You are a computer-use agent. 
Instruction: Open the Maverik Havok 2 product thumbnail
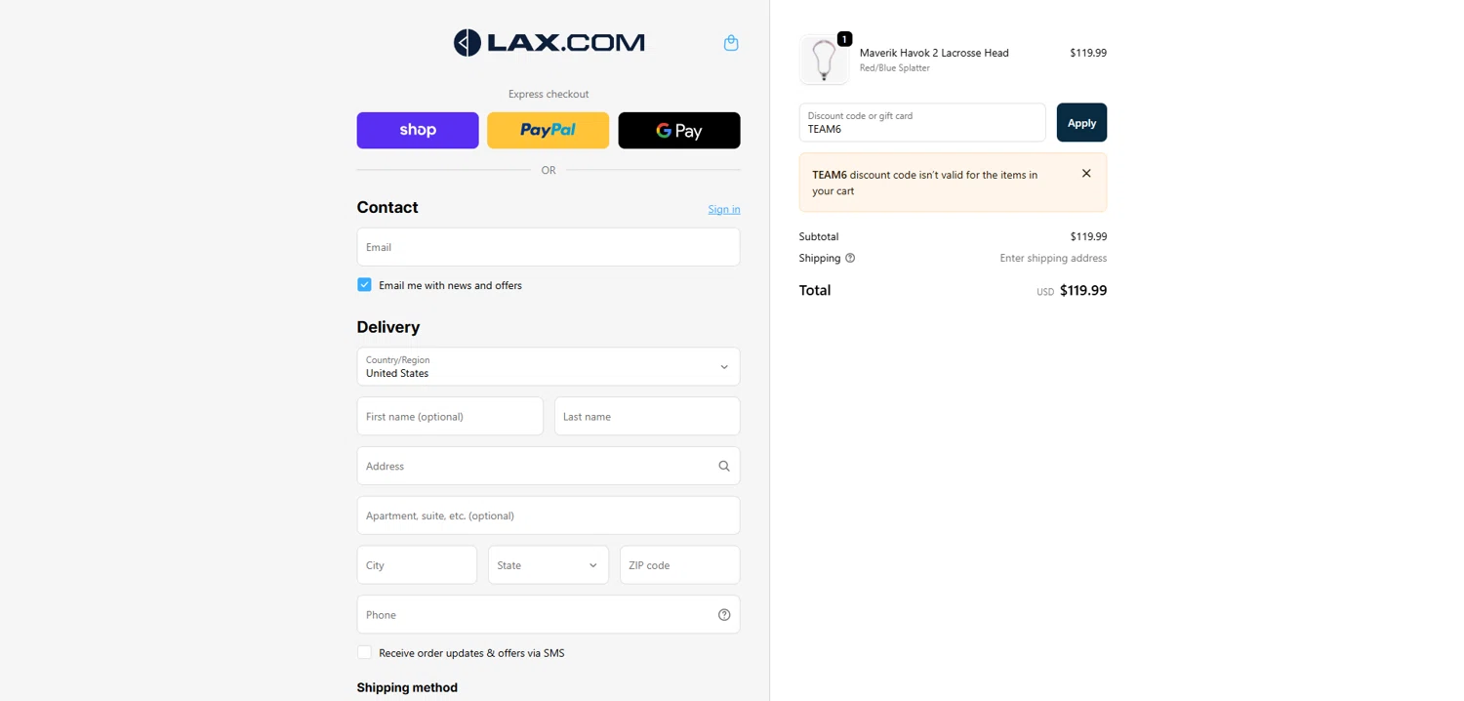(825, 60)
